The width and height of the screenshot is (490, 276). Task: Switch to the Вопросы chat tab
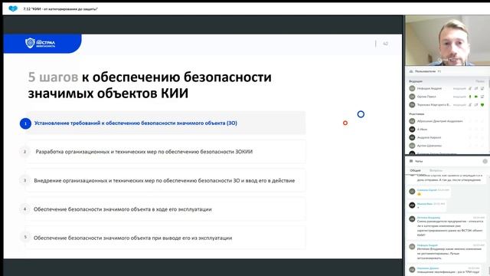coord(436,170)
